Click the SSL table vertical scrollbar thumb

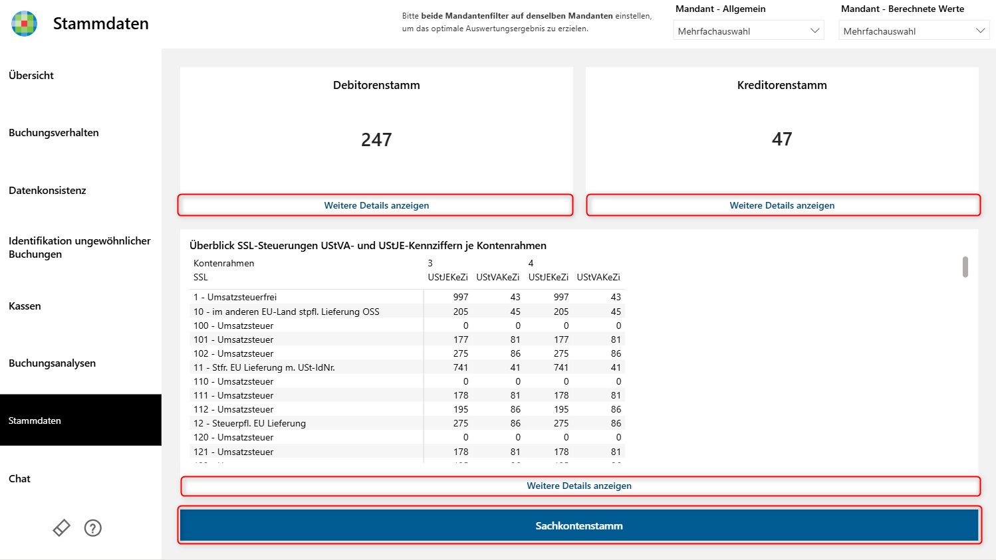tap(965, 267)
